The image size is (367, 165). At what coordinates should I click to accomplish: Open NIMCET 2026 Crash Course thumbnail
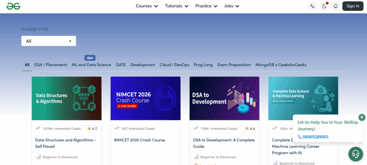click(x=146, y=98)
